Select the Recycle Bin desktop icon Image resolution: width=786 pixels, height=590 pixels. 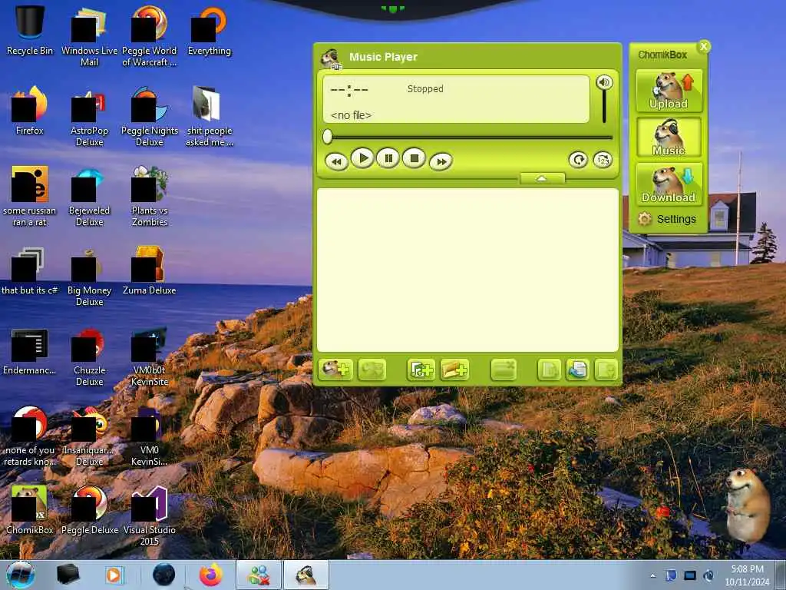(30, 30)
